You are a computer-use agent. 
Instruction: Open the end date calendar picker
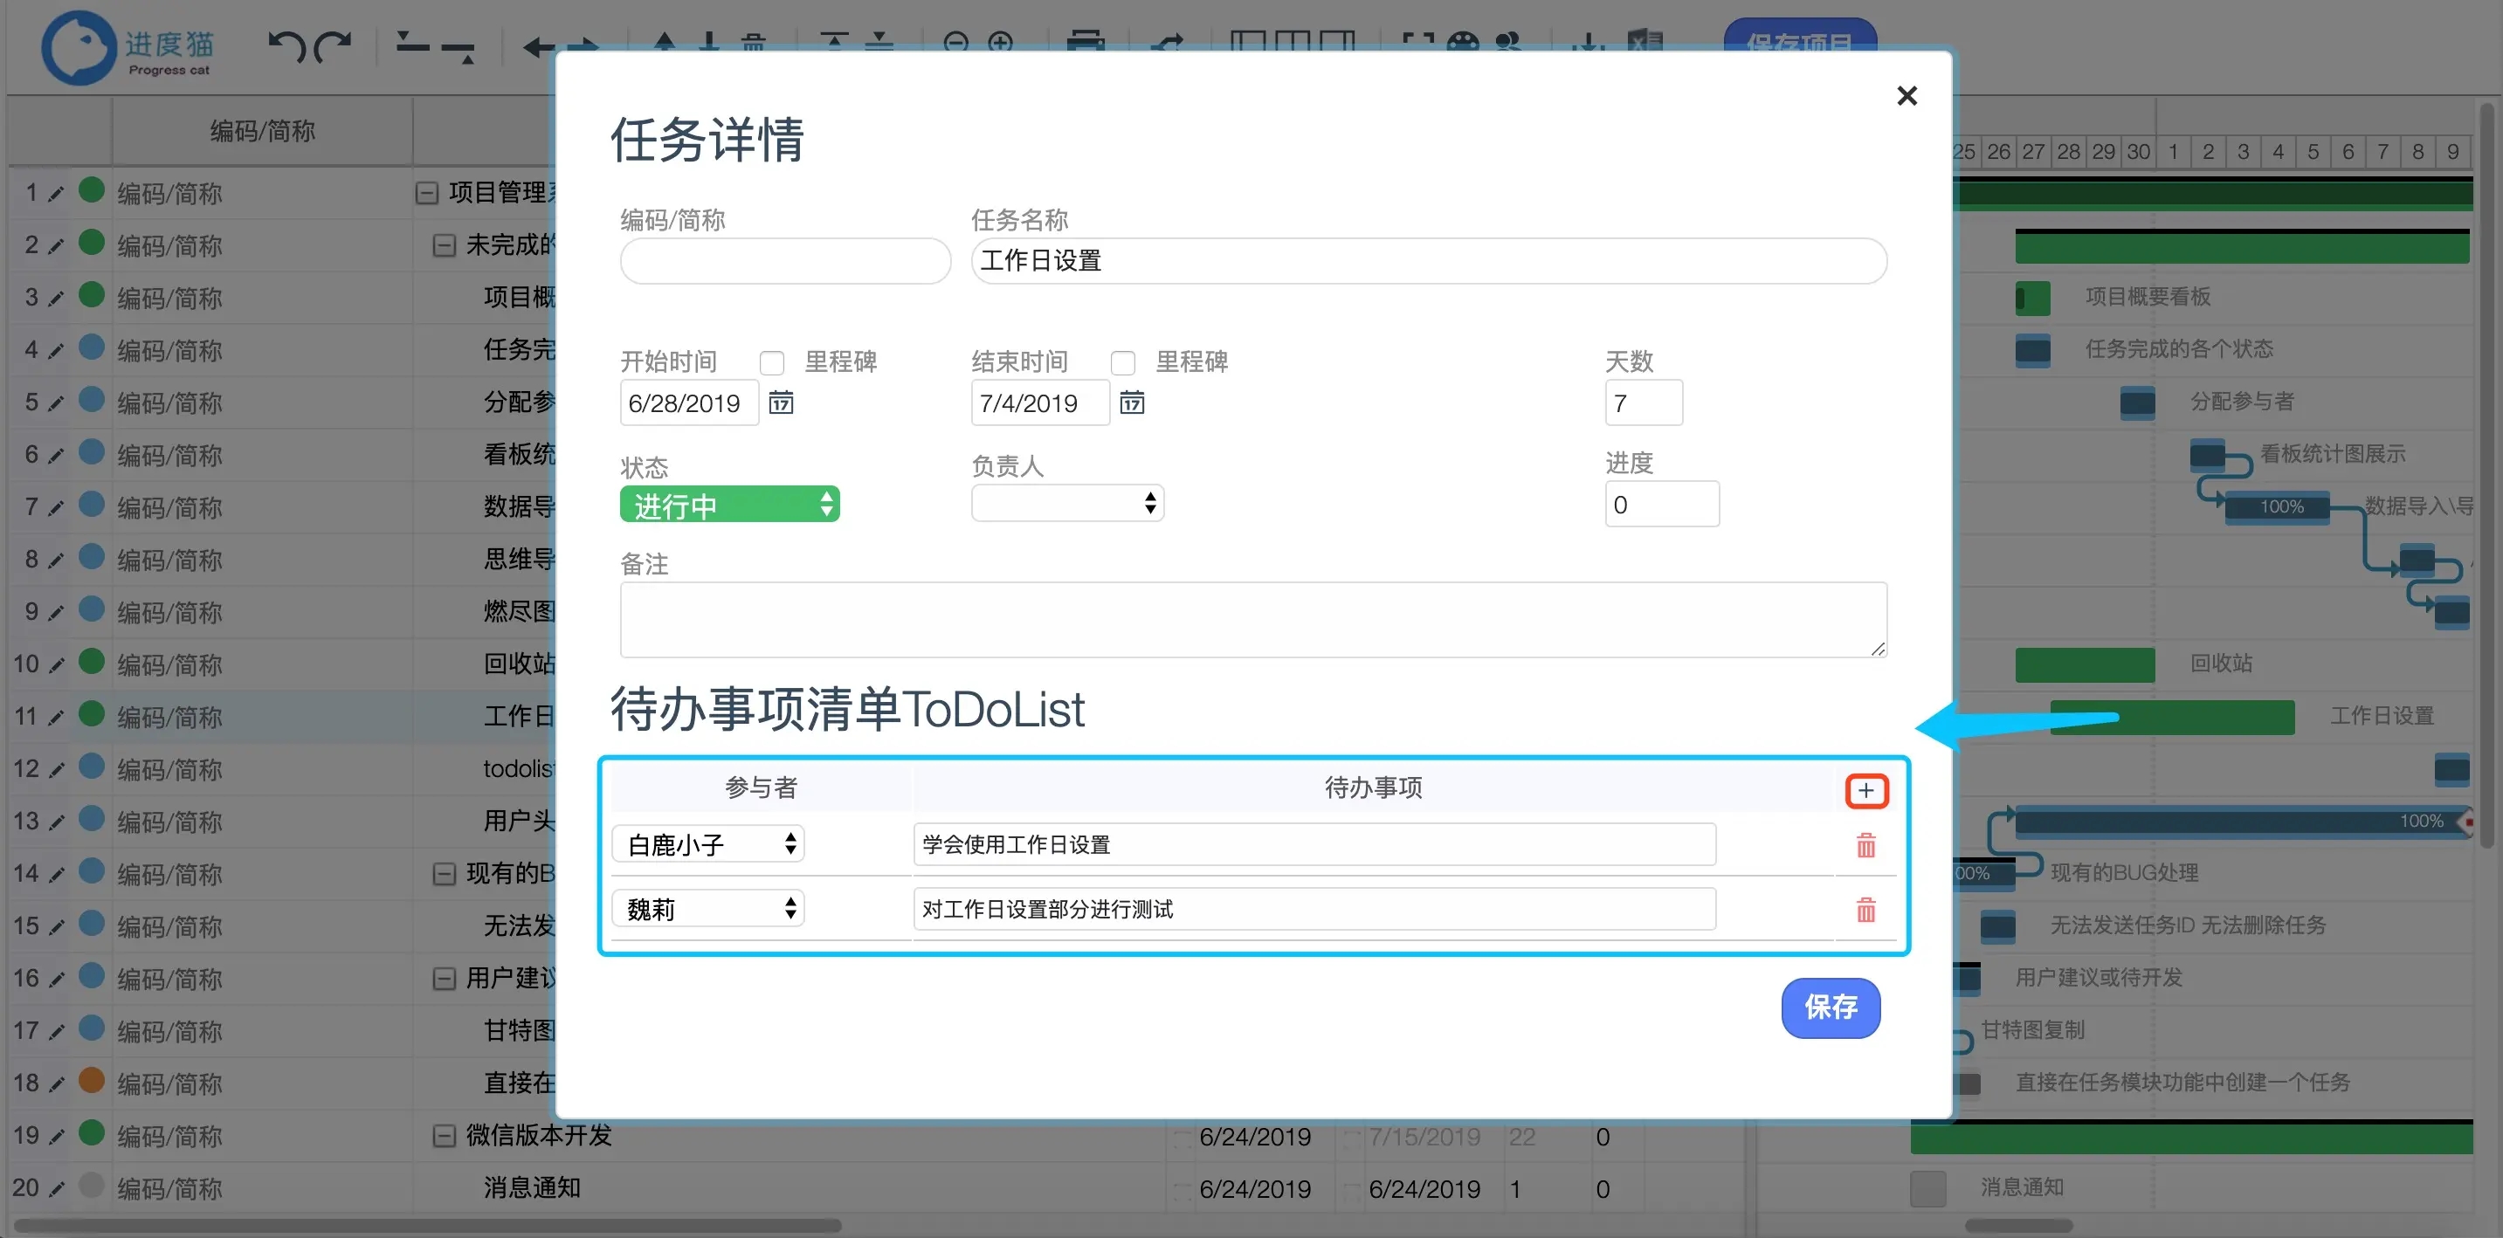[x=1131, y=402]
